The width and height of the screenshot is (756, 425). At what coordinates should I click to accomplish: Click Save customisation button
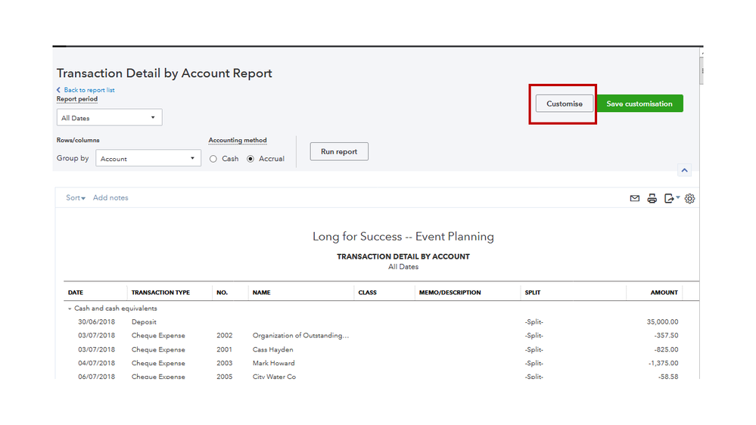pyautogui.click(x=639, y=104)
